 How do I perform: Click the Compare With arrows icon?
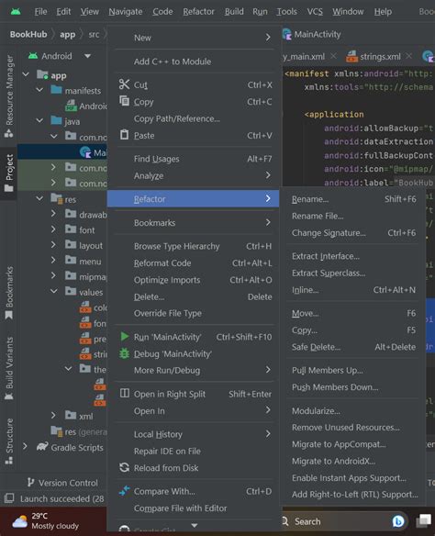[125, 491]
